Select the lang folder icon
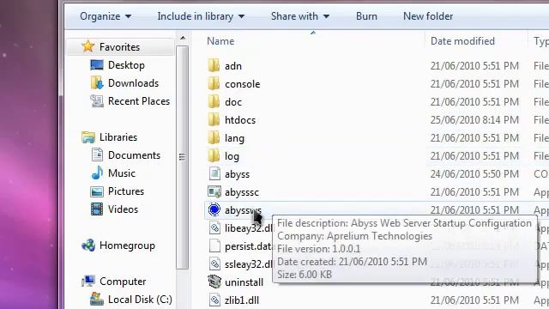Screen dimensions: 549x309 pyautogui.click(x=214, y=137)
